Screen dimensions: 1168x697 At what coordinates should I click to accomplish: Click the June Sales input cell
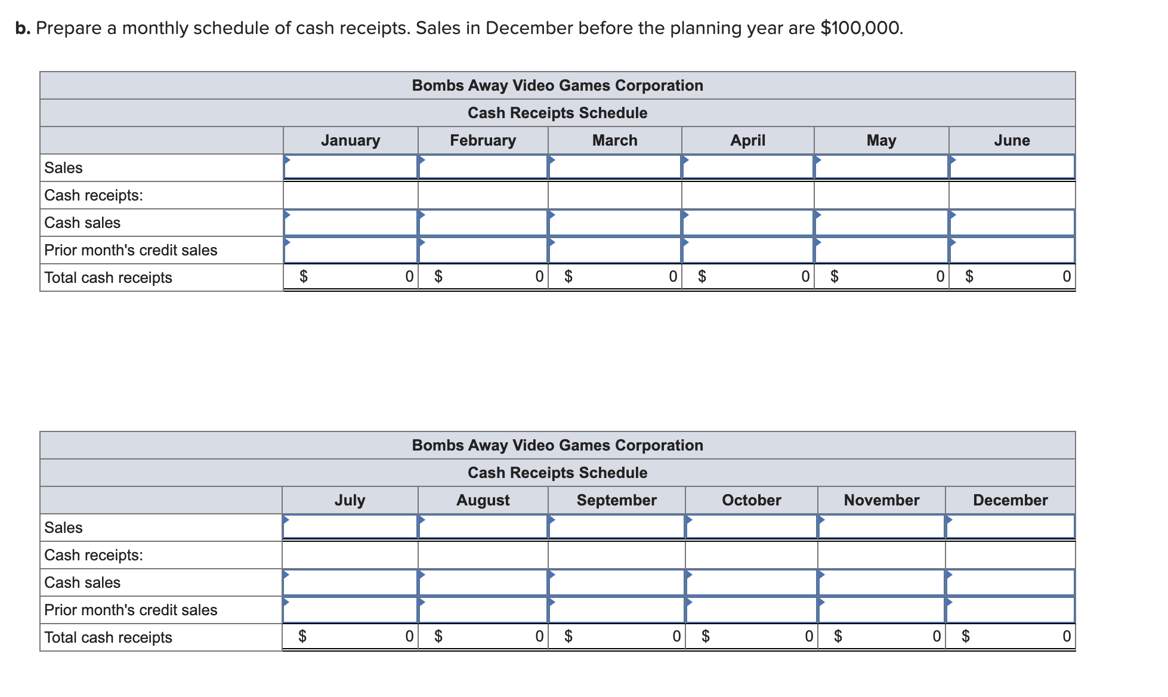tap(1012, 167)
